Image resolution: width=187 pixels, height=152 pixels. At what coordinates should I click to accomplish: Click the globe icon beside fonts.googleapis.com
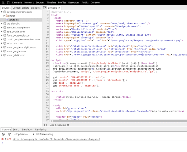pos(5,36)
